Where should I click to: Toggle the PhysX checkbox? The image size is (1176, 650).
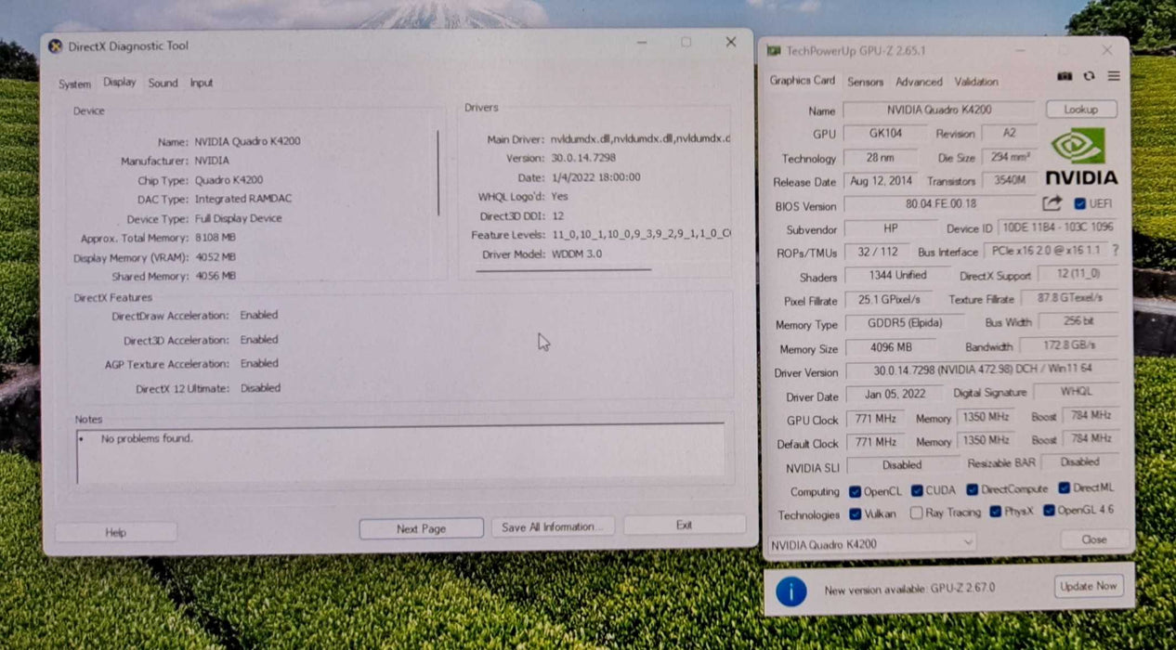[996, 511]
